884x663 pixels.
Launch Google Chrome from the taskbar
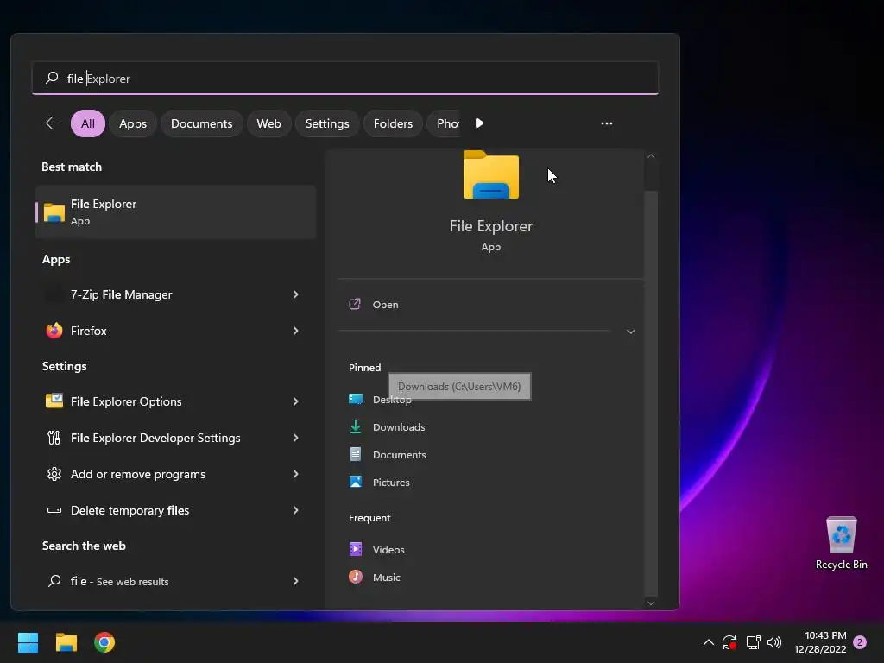click(104, 642)
